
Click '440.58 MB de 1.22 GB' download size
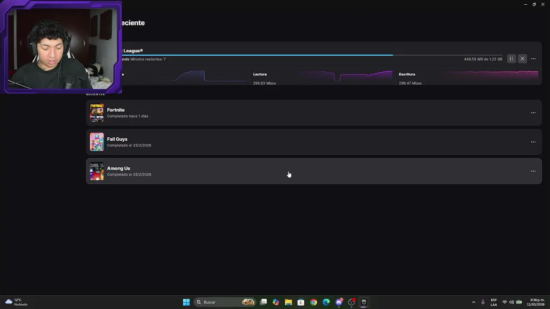pyautogui.click(x=483, y=59)
